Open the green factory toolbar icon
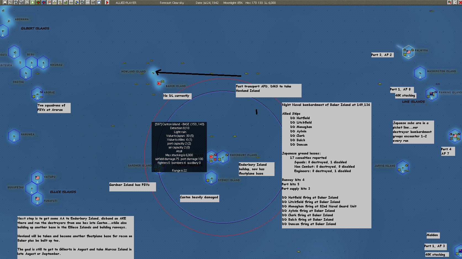The width and height of the screenshot is (462, 259). [66, 2]
